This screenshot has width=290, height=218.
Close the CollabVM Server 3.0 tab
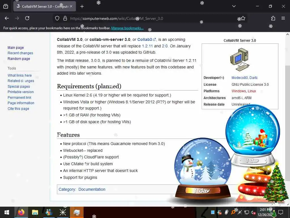coord(71,6)
